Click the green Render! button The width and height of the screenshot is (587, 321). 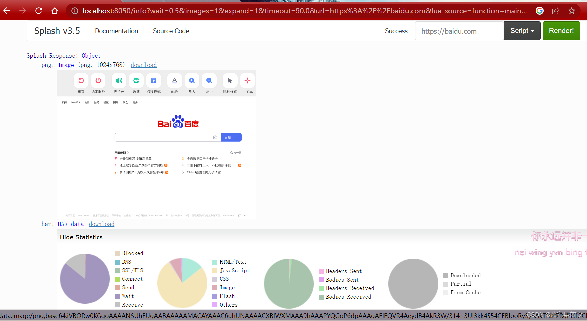pos(561,31)
